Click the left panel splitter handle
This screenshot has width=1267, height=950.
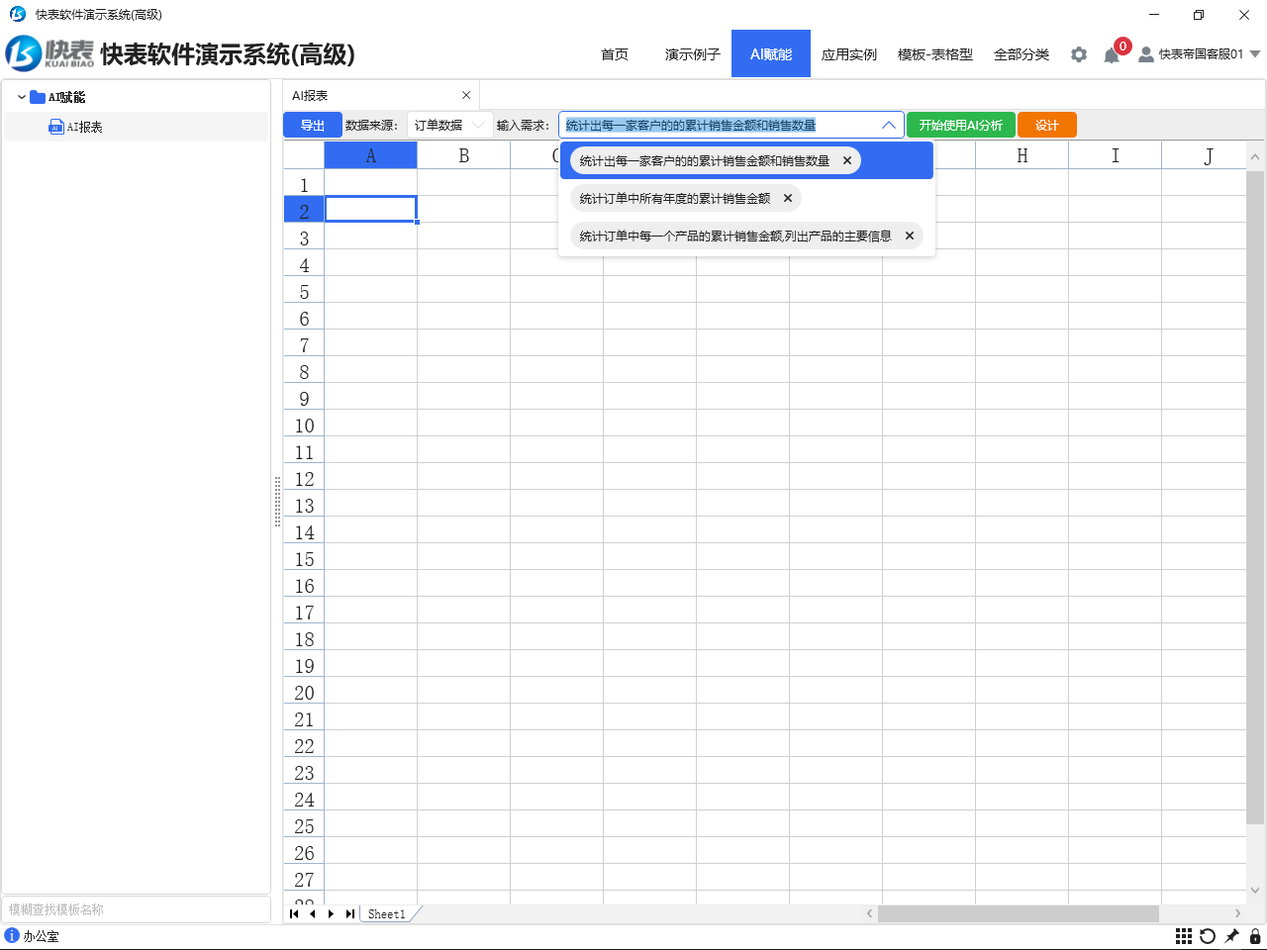277,502
